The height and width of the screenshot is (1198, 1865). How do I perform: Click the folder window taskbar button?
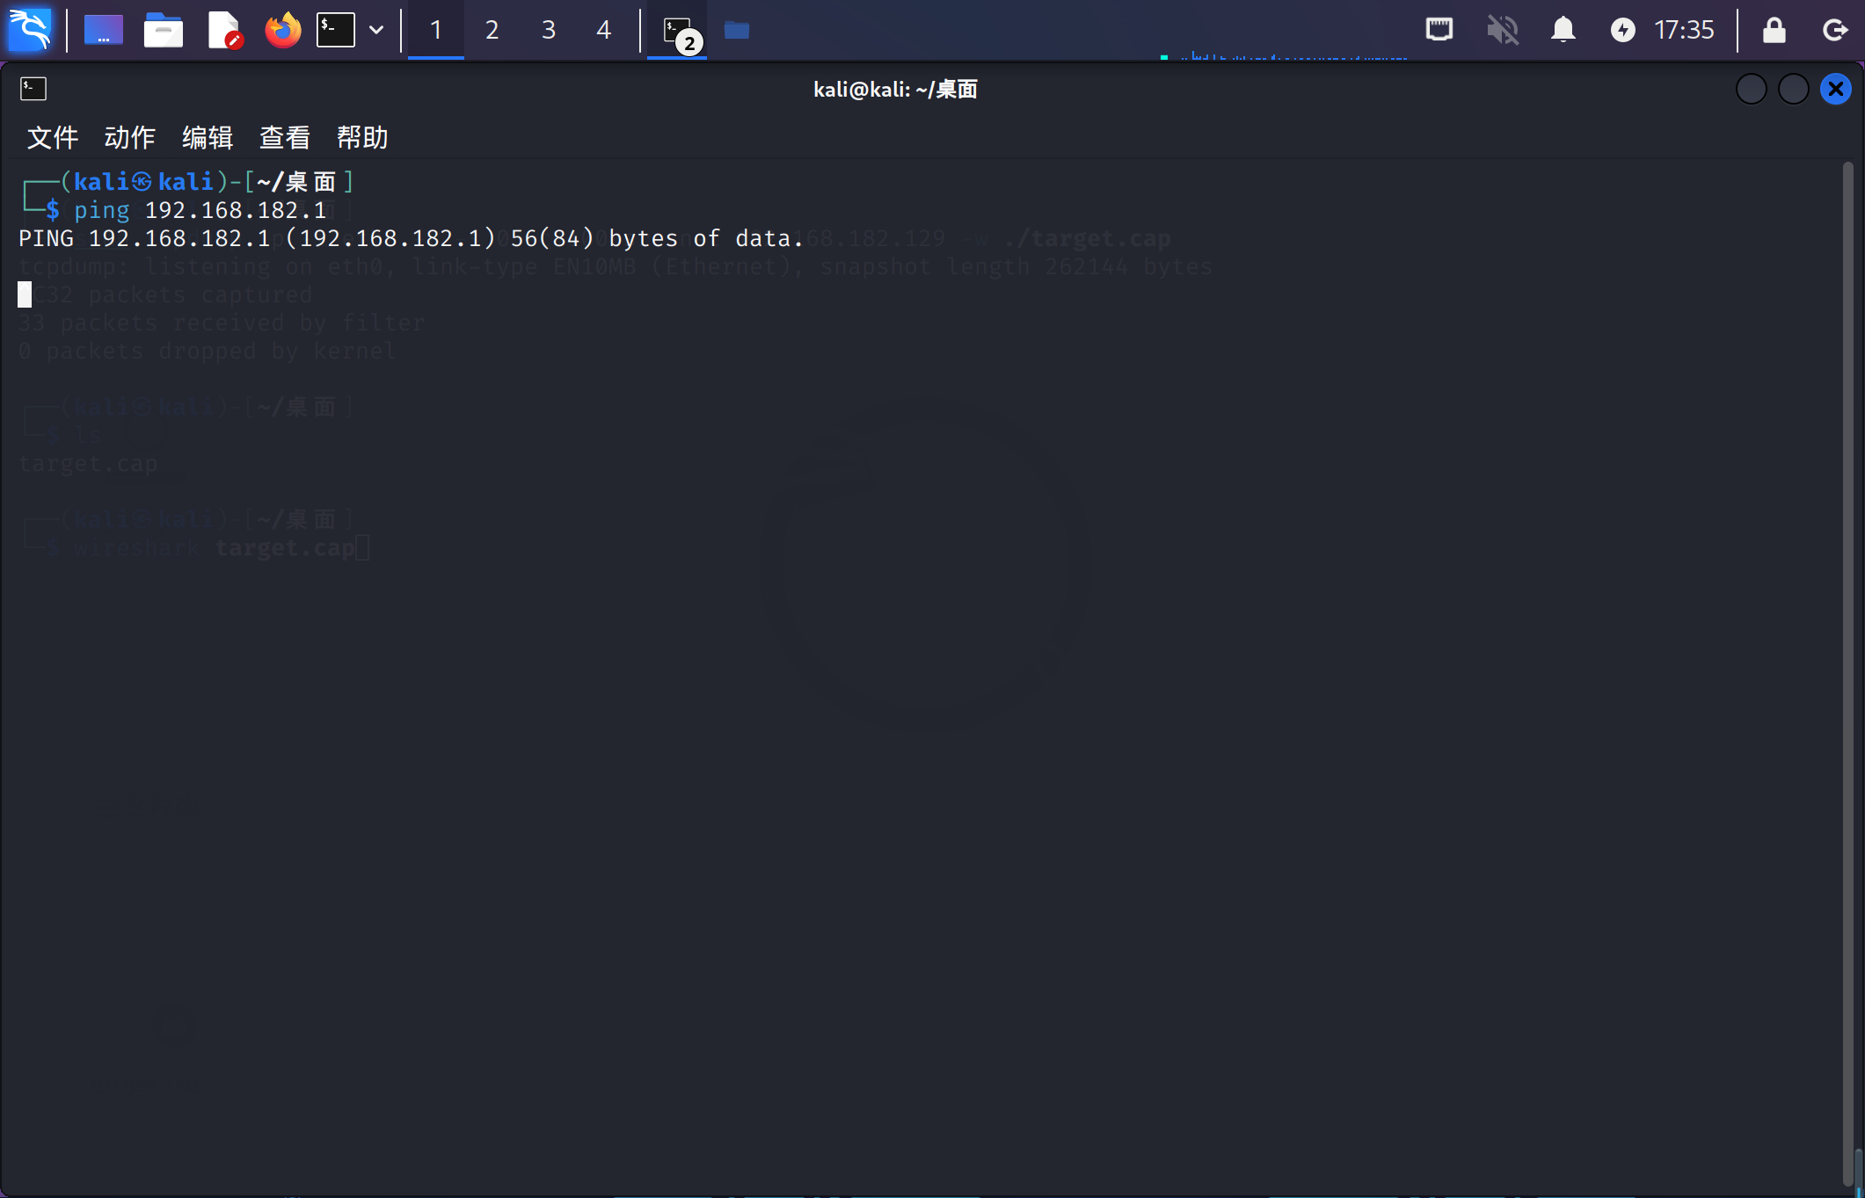(x=736, y=30)
